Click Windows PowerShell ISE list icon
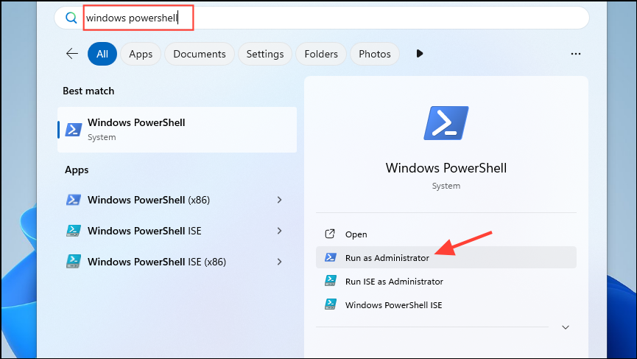The width and height of the screenshot is (637, 359). click(74, 231)
